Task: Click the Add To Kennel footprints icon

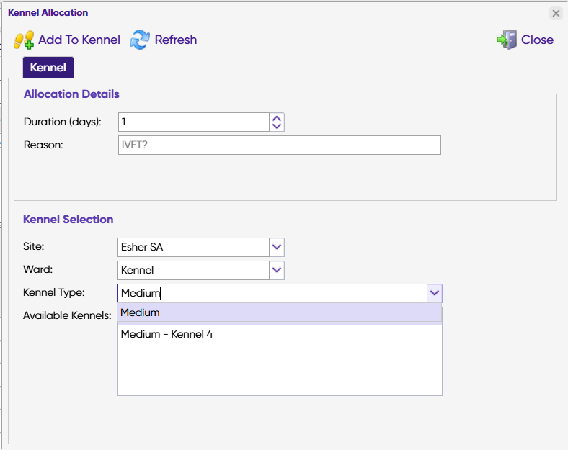Action: (x=24, y=40)
